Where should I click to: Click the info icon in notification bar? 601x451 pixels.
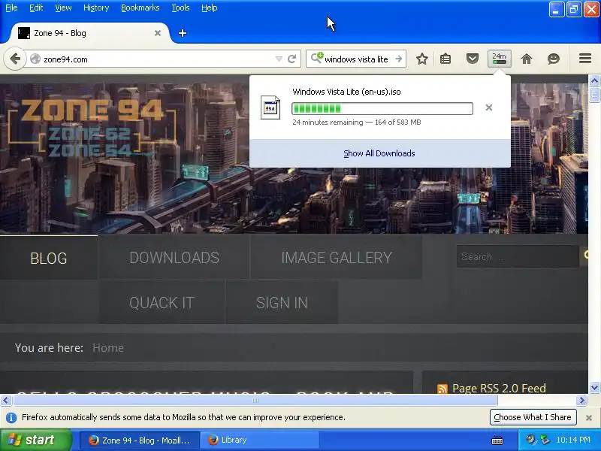pos(11,418)
